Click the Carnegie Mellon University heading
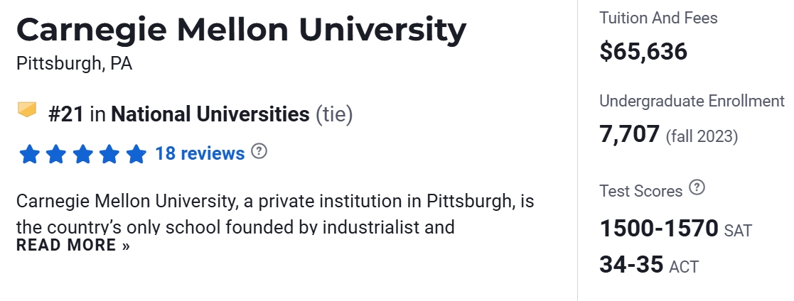Viewport: 794px width, 301px height. (x=242, y=30)
